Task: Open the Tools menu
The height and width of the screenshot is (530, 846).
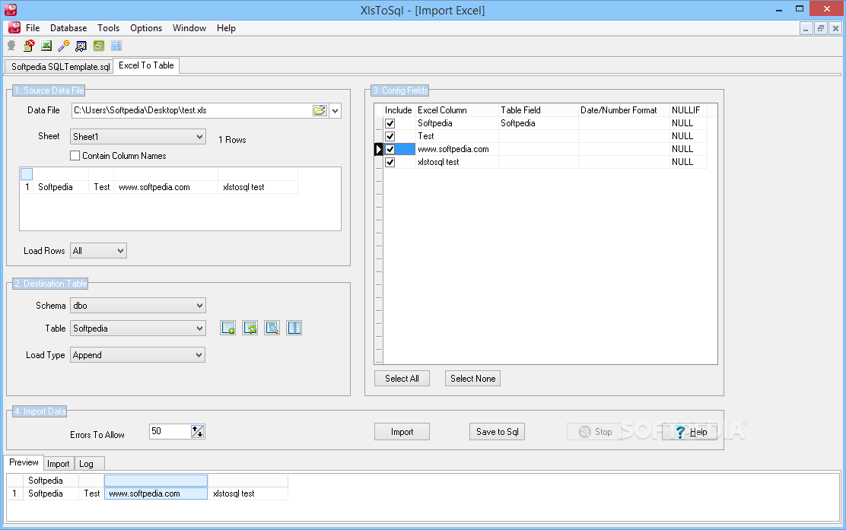Action: coord(109,28)
